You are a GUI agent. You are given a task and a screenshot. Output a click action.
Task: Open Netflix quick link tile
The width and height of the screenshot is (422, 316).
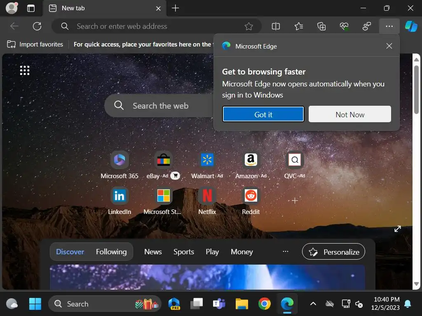(207, 201)
